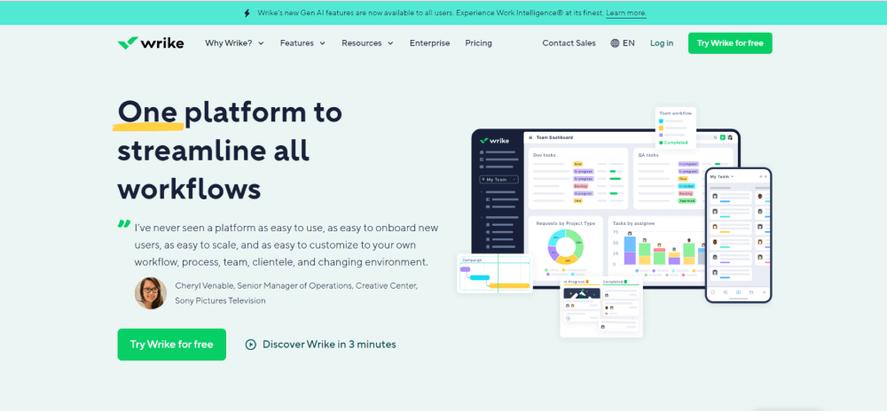
Task: Open the Resources menu
Action: [x=367, y=43]
